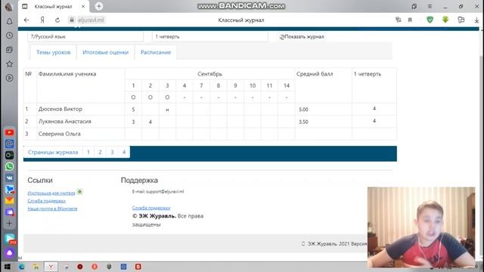This screenshot has width=484, height=272.
Task: Click average score 3.50
Action: coord(303,122)
